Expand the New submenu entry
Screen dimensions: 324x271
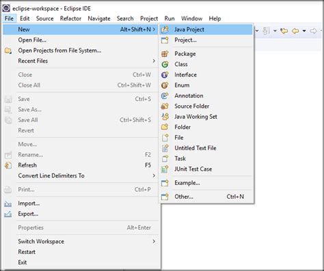(x=81, y=29)
